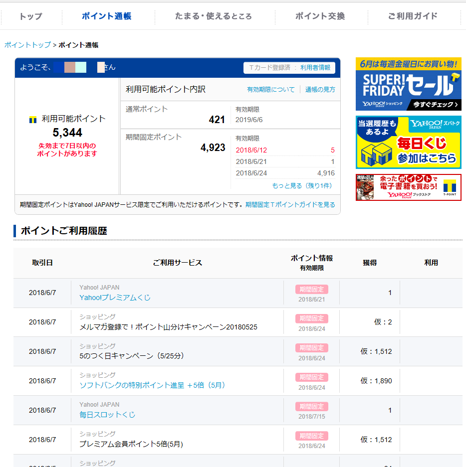466x467 pixels.
Task: Open the 通帳の見方 link
Action: [x=320, y=89]
